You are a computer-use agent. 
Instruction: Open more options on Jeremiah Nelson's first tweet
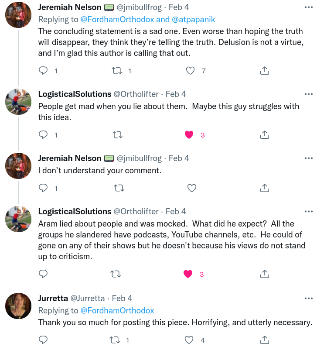(x=309, y=7)
